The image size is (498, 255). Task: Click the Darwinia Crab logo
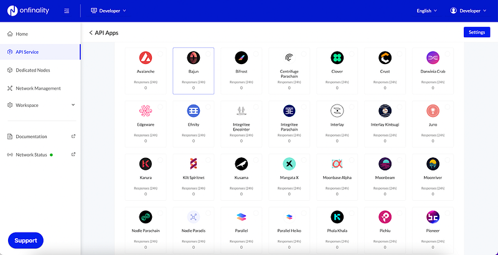433,58
